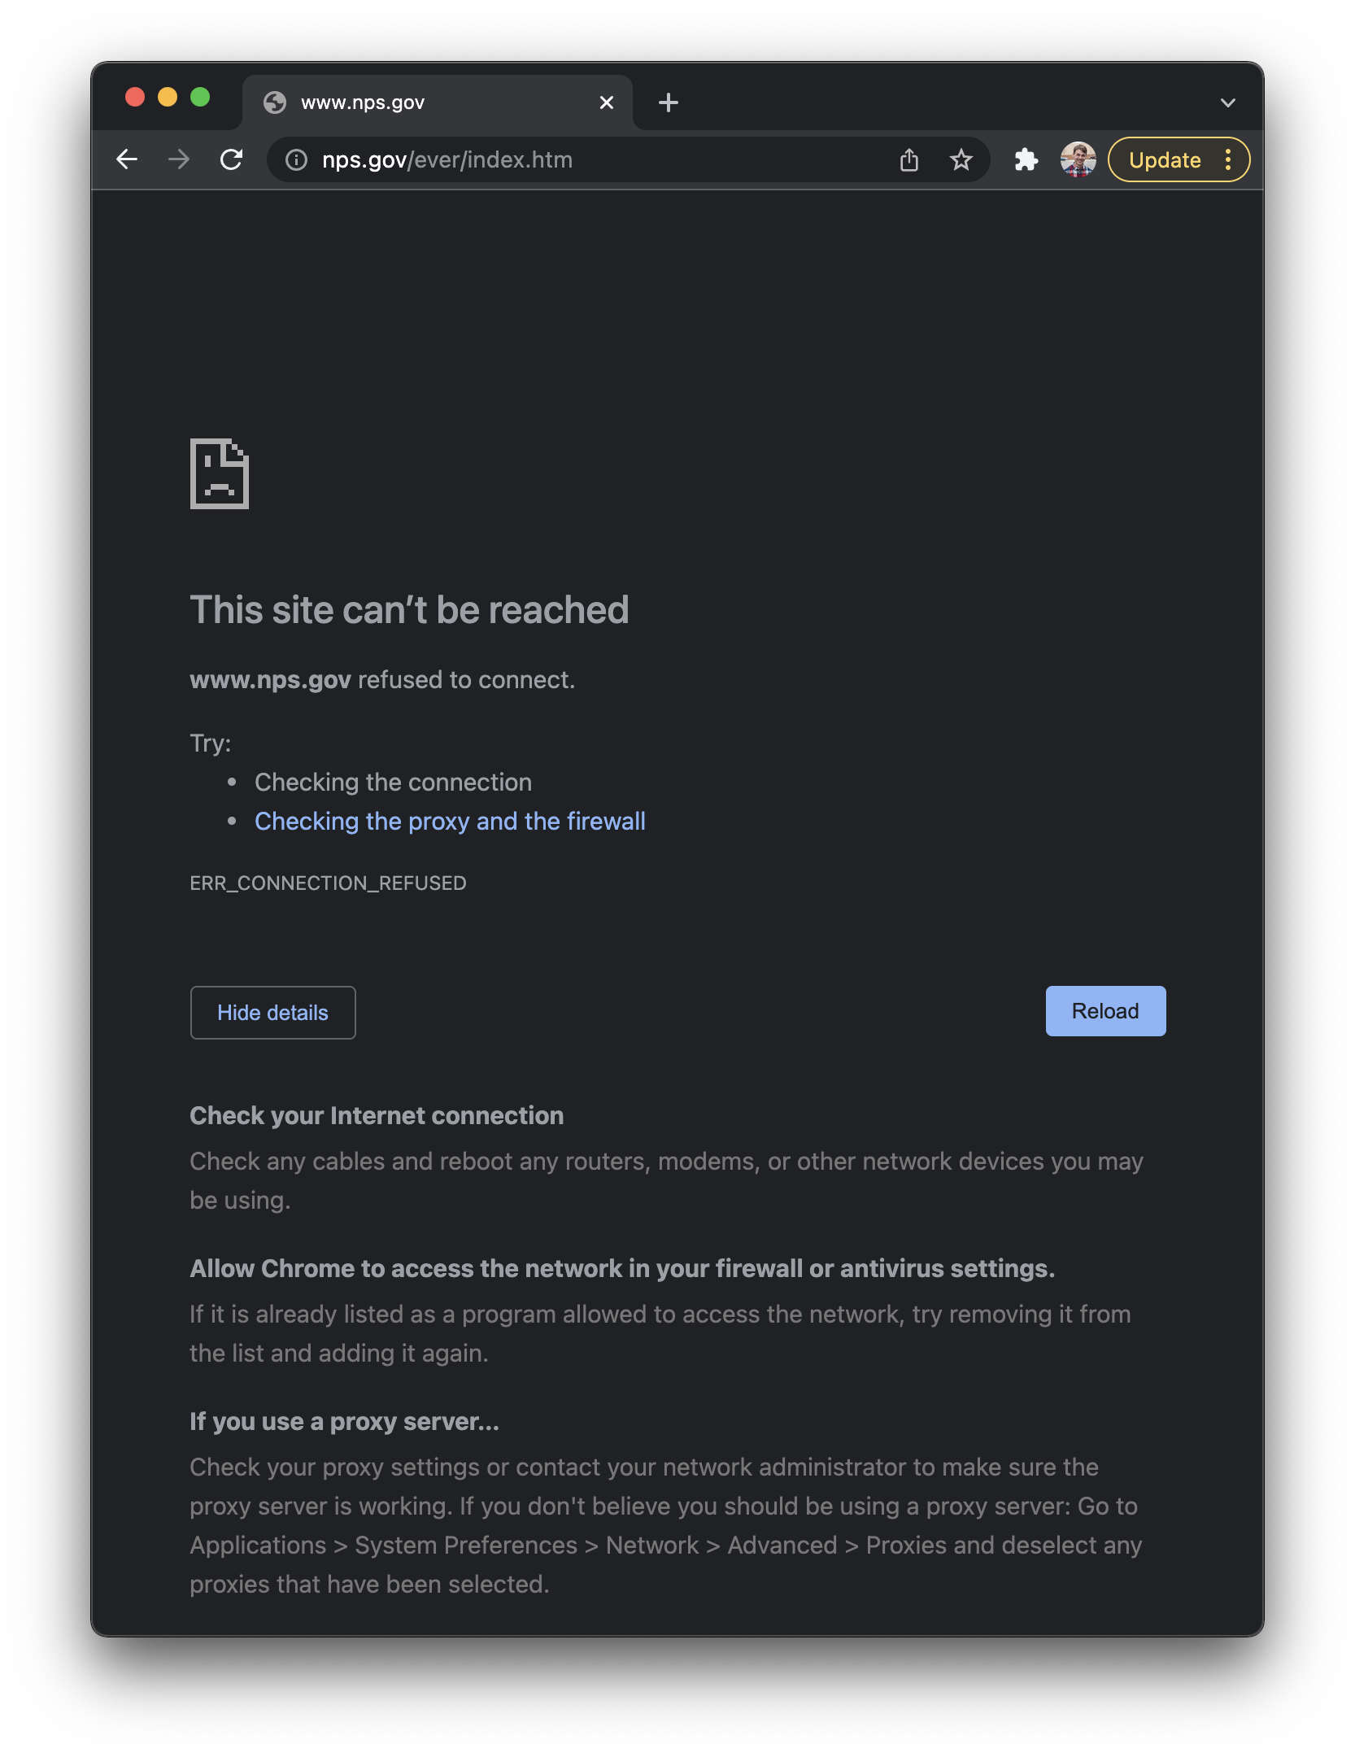Bookmark this page using the star icon
The height and width of the screenshot is (1757, 1355).
coord(961,160)
